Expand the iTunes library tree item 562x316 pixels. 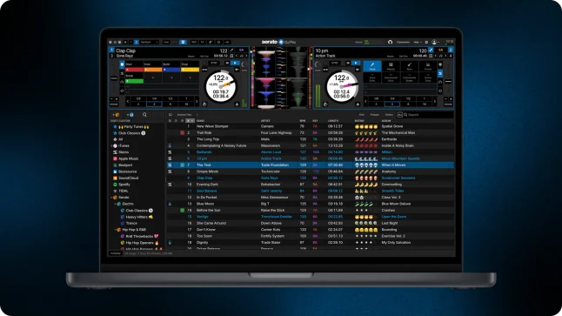click(x=112, y=146)
